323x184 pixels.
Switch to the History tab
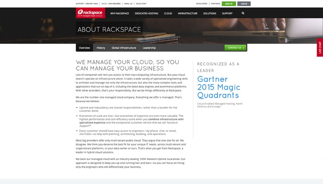click(x=101, y=48)
